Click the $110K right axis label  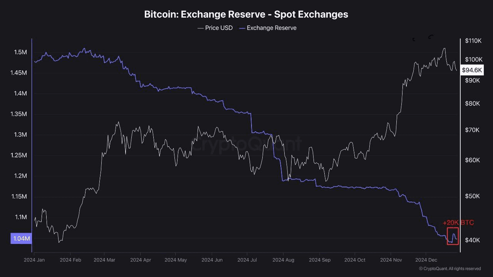pyautogui.click(x=473, y=41)
